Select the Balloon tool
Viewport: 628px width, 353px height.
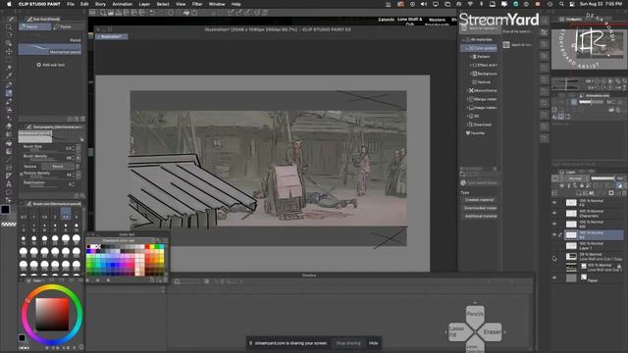[9, 192]
